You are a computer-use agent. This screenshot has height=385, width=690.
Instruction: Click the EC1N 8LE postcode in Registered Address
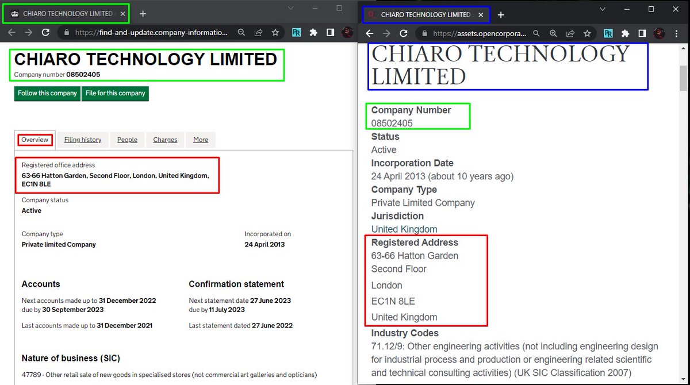[x=393, y=301]
